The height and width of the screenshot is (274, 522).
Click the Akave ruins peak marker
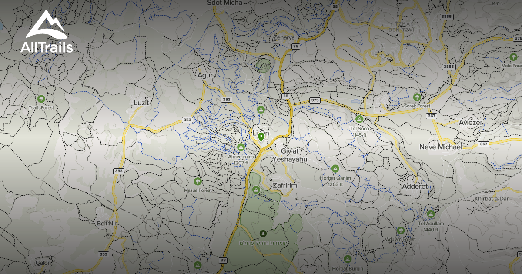[241, 147]
